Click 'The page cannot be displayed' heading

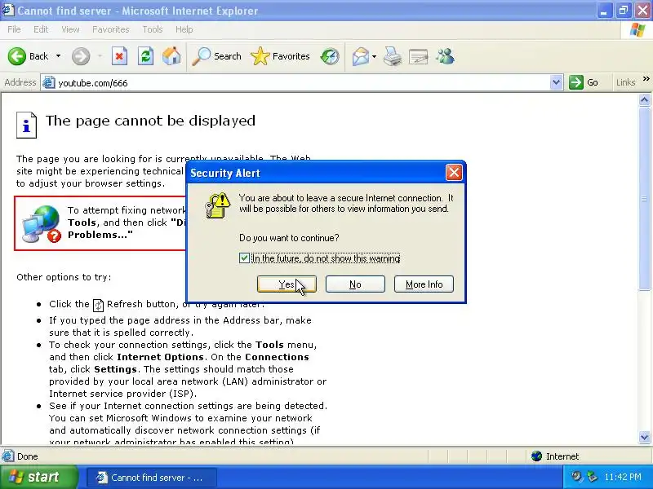(150, 121)
